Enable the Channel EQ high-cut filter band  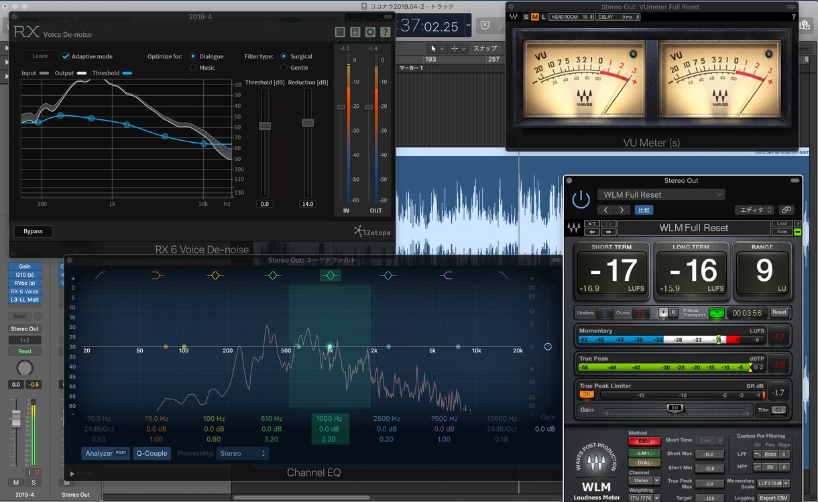(x=503, y=275)
